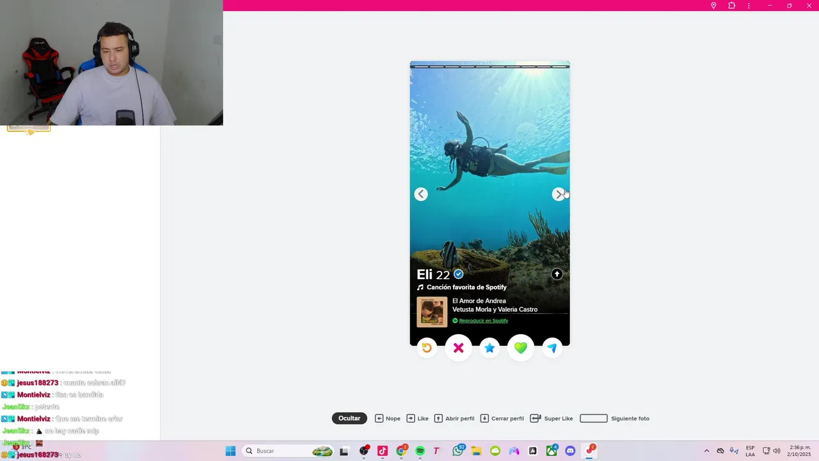Click the Windows Start button

click(230, 451)
